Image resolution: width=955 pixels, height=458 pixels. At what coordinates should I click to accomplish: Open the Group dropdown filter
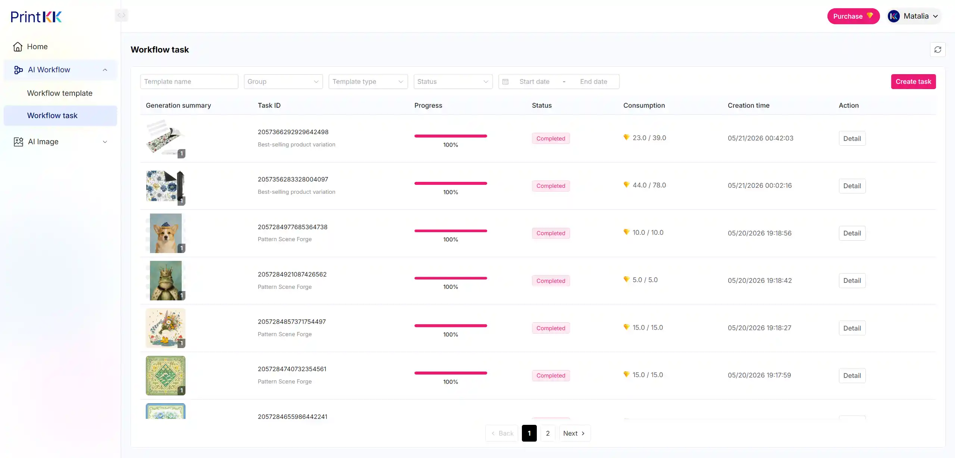pyautogui.click(x=283, y=82)
